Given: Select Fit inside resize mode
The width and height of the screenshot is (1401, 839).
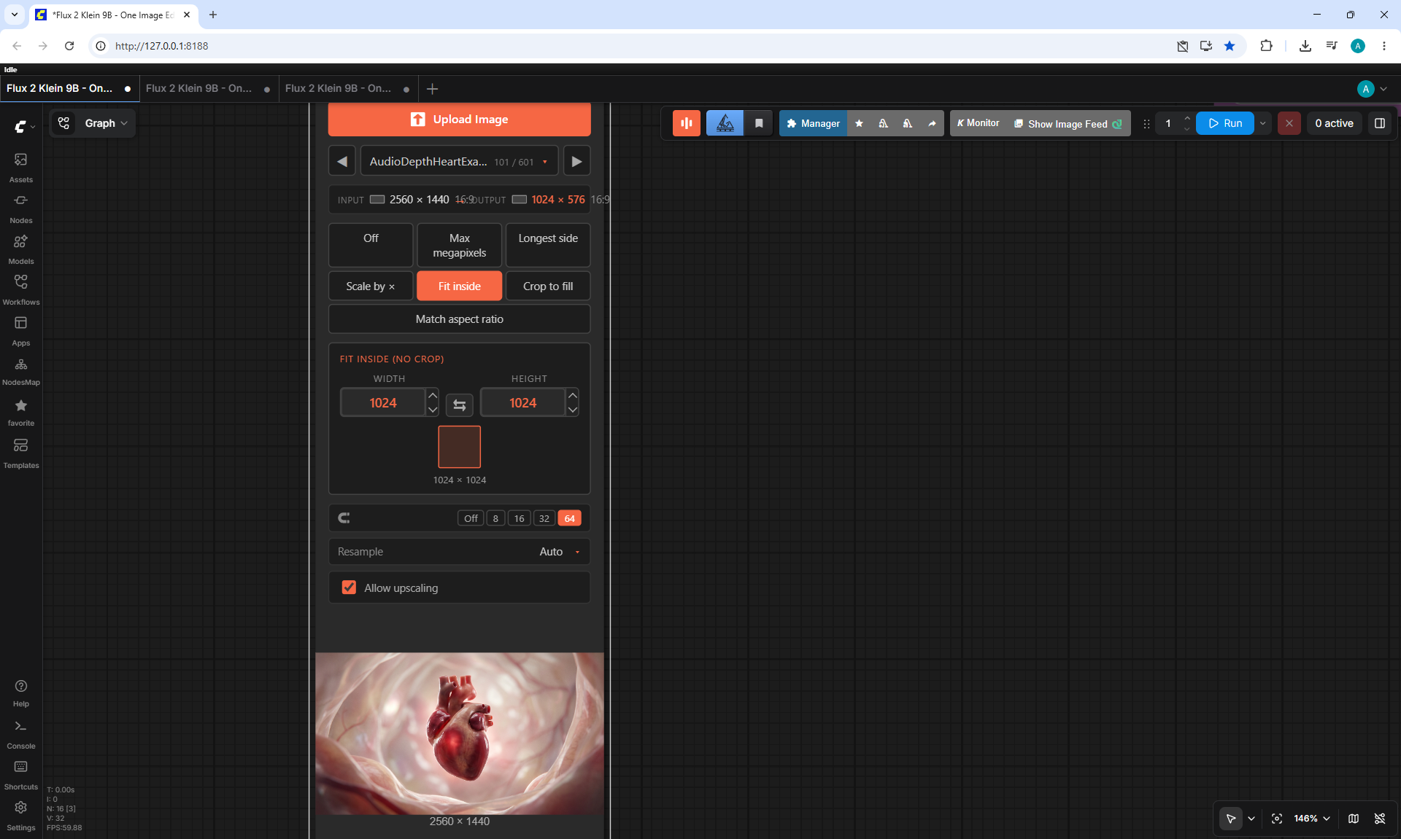Looking at the screenshot, I should click(x=460, y=286).
